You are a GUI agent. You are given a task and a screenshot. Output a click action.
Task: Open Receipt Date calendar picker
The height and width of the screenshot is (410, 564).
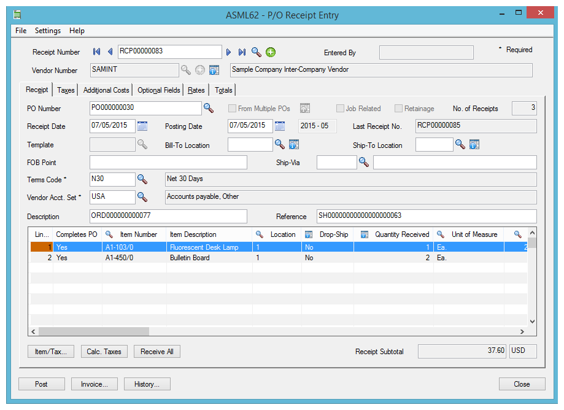pos(142,126)
